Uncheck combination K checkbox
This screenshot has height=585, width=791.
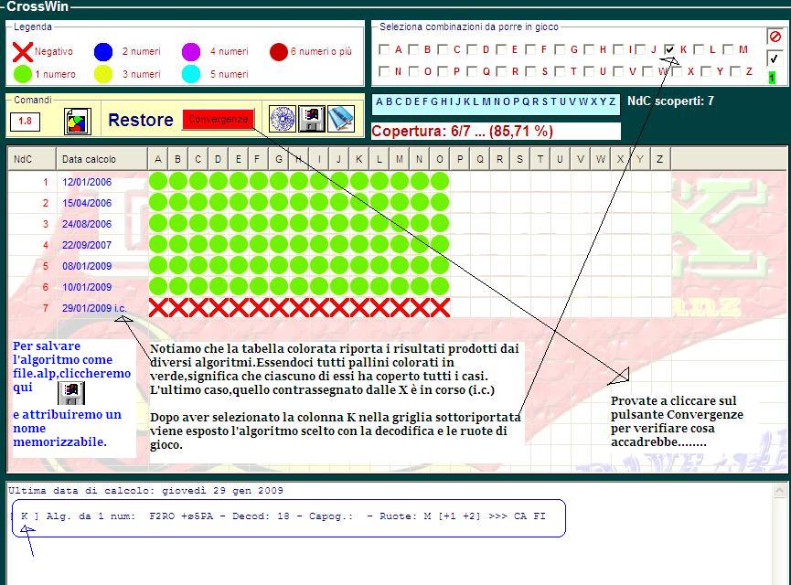[669, 49]
